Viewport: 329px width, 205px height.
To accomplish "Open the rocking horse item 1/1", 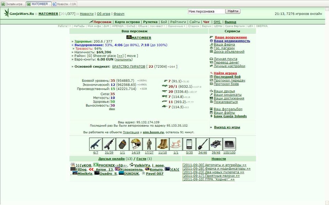I will coord(176,144).
